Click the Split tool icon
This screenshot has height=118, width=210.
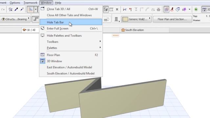coord(112,10)
